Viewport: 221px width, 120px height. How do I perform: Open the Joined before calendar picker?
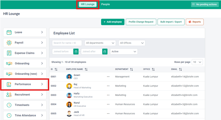[x=76, y=52]
